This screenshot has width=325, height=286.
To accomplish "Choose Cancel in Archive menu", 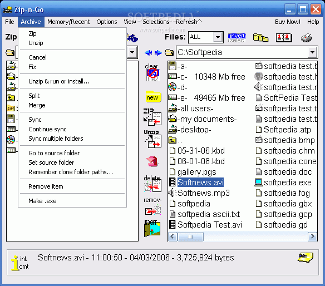I will point(72,57).
